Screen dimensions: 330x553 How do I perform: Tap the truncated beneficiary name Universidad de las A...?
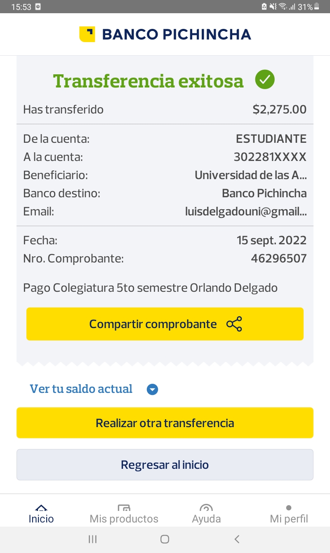point(250,175)
